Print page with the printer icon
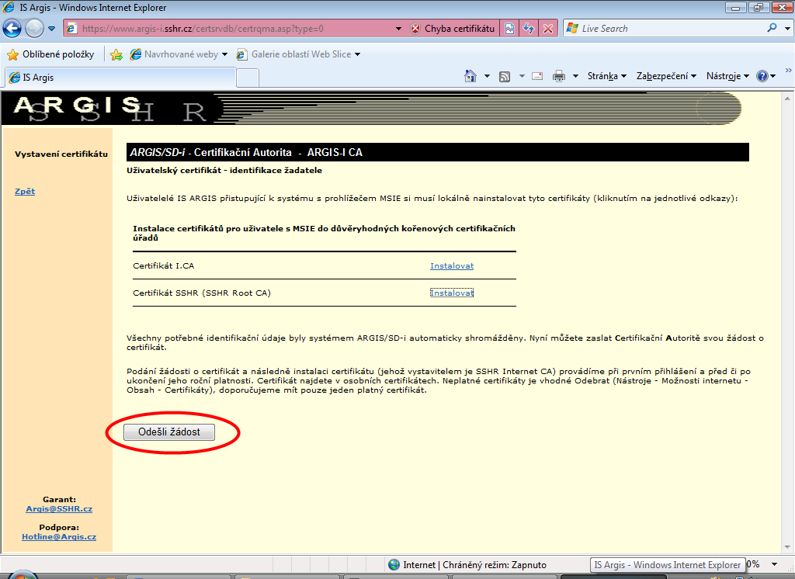The width and height of the screenshot is (795, 579). (559, 76)
